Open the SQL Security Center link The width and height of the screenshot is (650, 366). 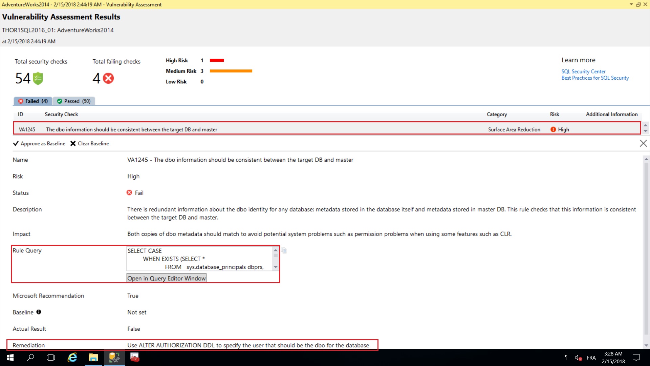(583, 72)
